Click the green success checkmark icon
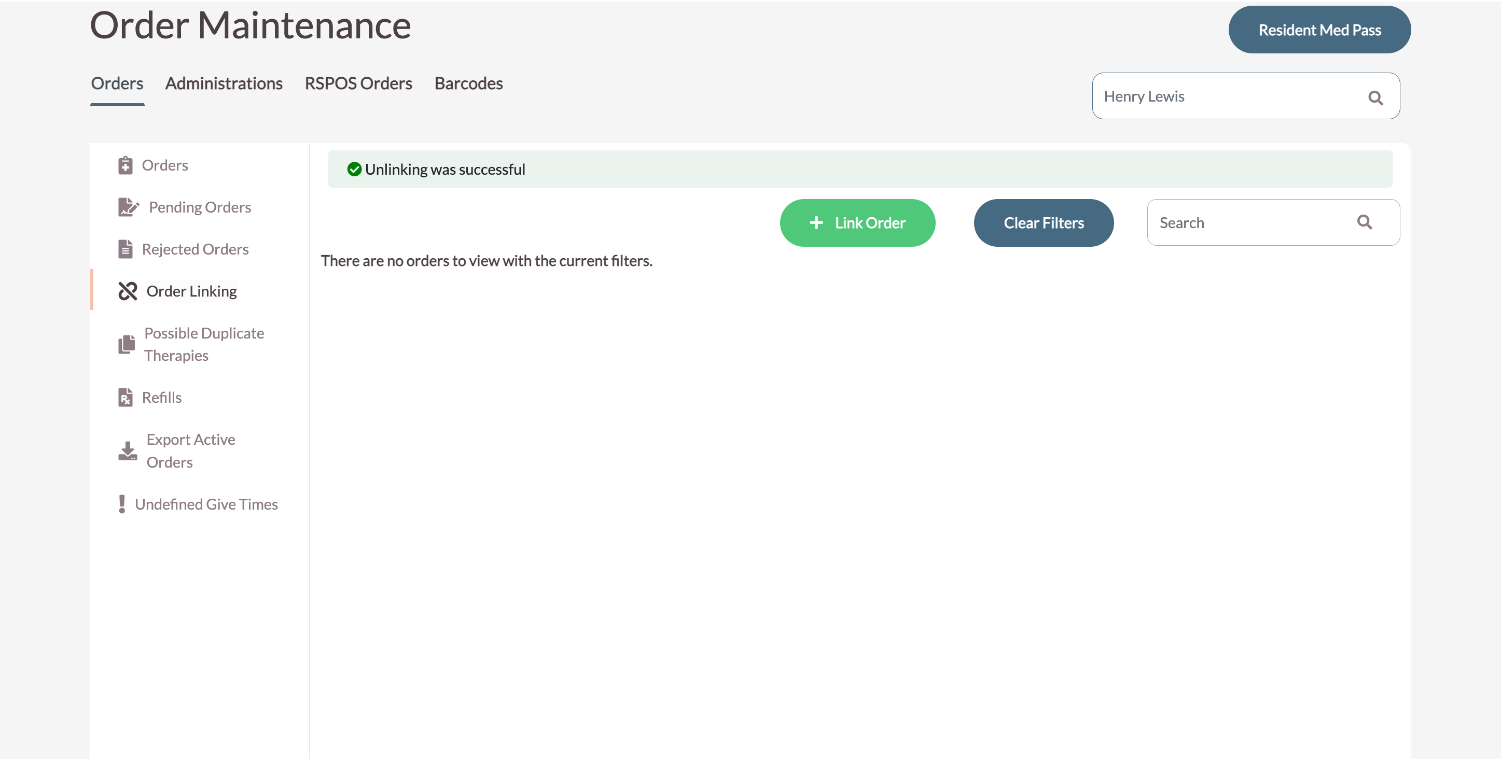1501x759 pixels. (x=354, y=170)
